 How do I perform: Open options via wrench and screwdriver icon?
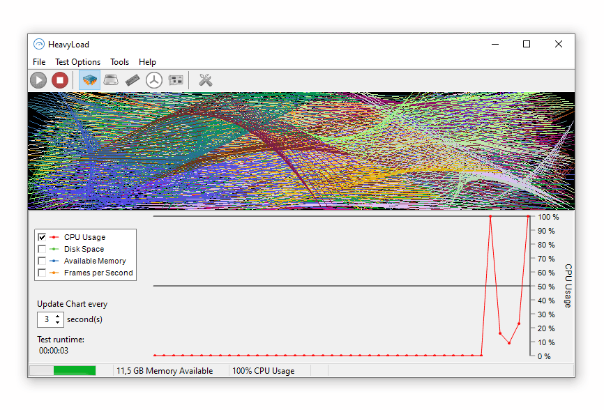pos(206,80)
